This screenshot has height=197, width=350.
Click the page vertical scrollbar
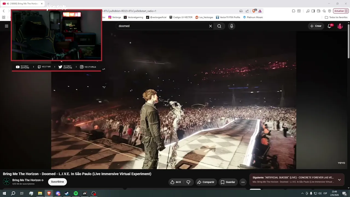click(x=349, y=41)
